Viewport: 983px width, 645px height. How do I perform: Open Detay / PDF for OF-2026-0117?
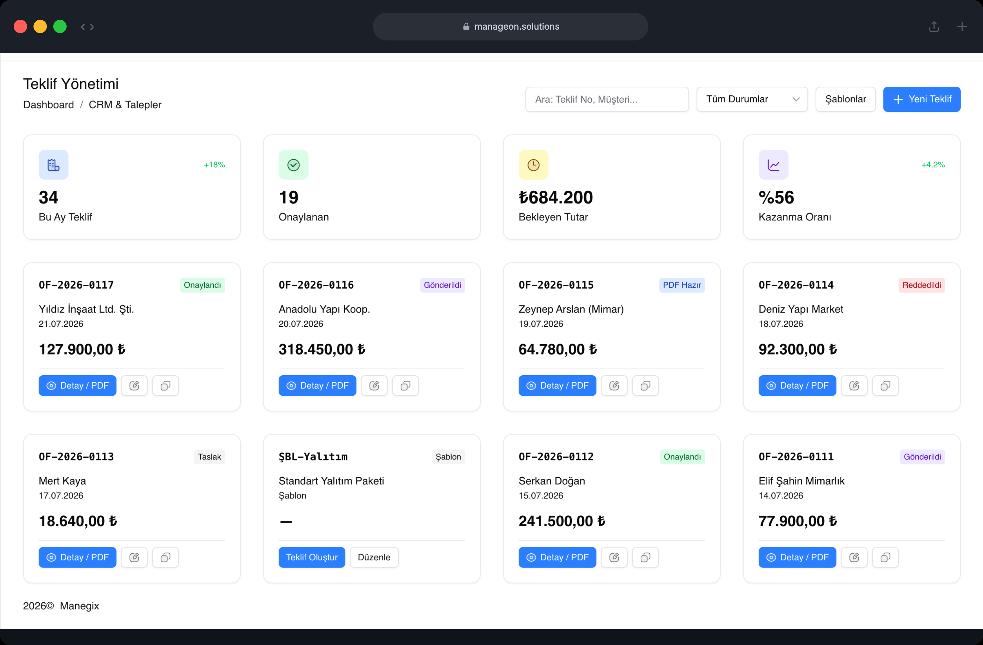pos(77,385)
